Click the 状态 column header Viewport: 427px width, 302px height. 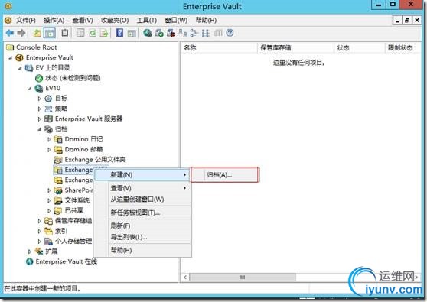coord(360,48)
